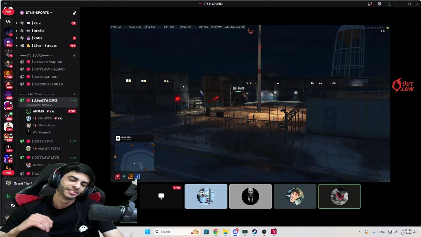Viewport: 421px width, 237px height.
Task: Toggle the microphone tray icon
Action: click(374, 232)
